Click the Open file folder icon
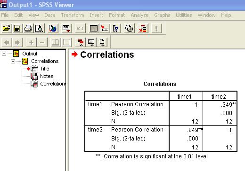The width and height of the screenshot is (245, 171). point(7,28)
